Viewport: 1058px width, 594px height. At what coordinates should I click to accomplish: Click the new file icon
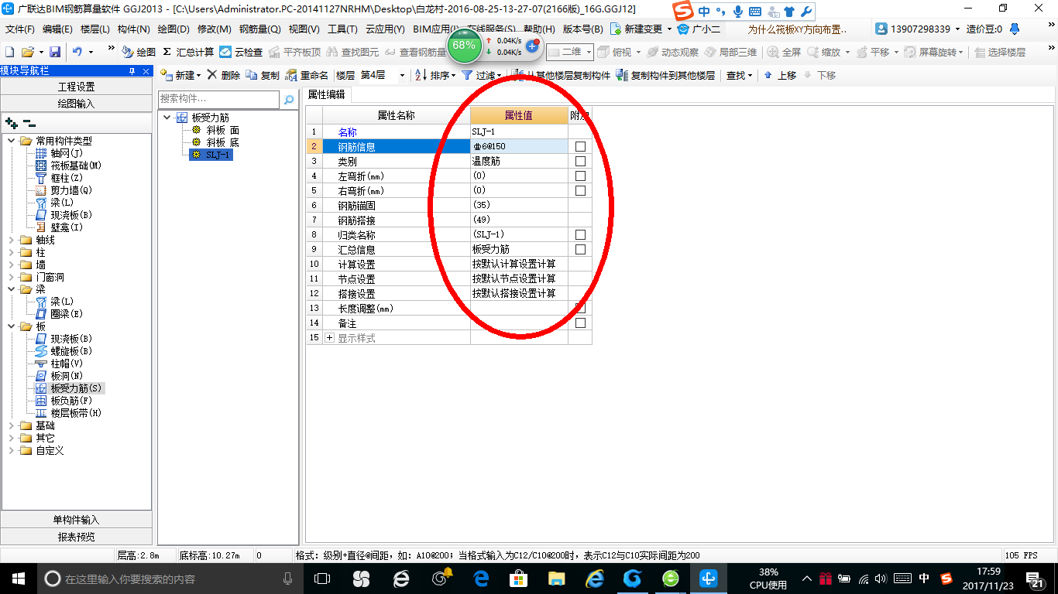(x=9, y=52)
